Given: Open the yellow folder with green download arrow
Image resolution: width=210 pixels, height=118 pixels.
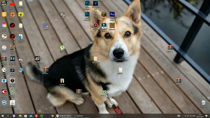Looking at the screenshot, I should [21, 14].
